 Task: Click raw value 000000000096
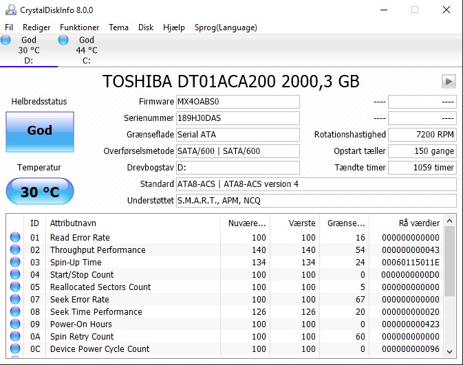[x=411, y=349]
